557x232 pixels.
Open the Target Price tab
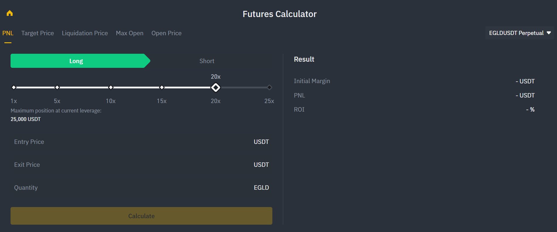(x=38, y=33)
